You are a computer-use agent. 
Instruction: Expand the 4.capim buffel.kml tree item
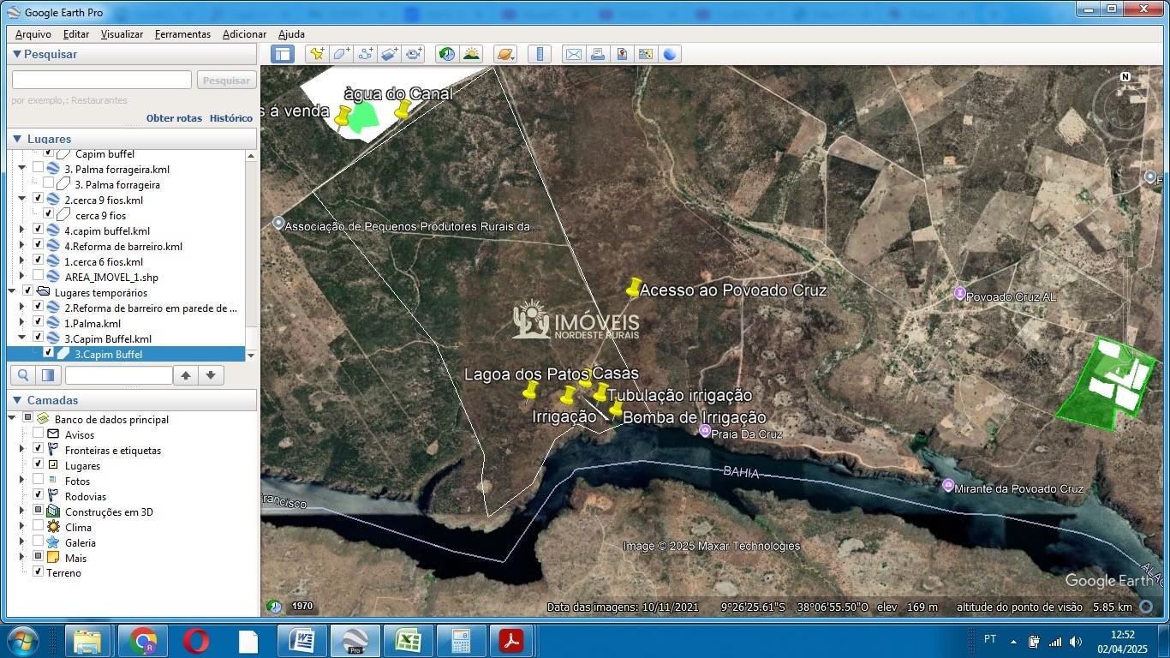(x=22, y=230)
